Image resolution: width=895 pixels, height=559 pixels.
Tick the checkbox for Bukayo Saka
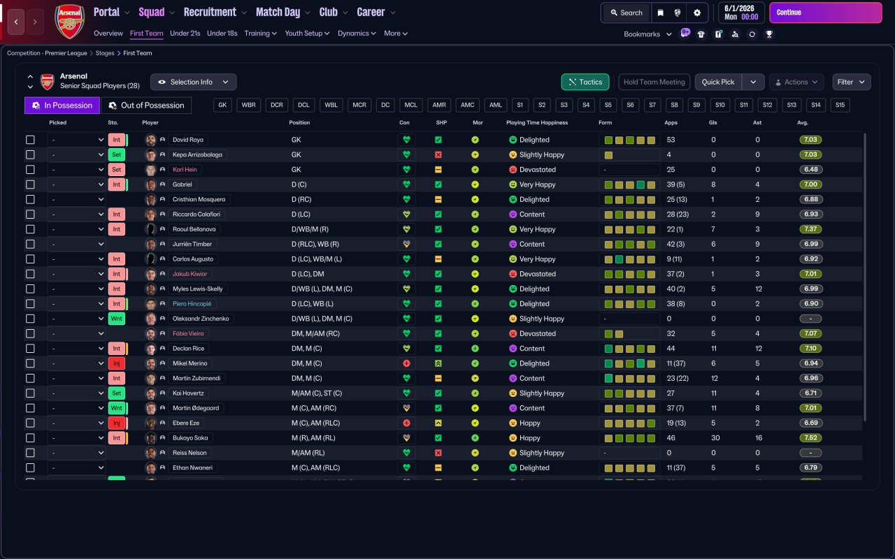point(30,438)
